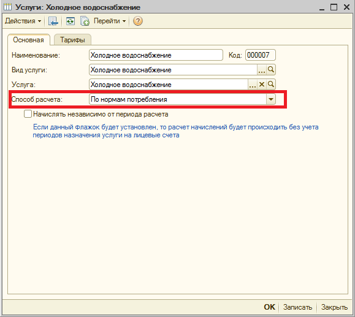The image size is (355, 317).
Task: Click the reread/refresh toolbar icon
Action: coord(70,21)
